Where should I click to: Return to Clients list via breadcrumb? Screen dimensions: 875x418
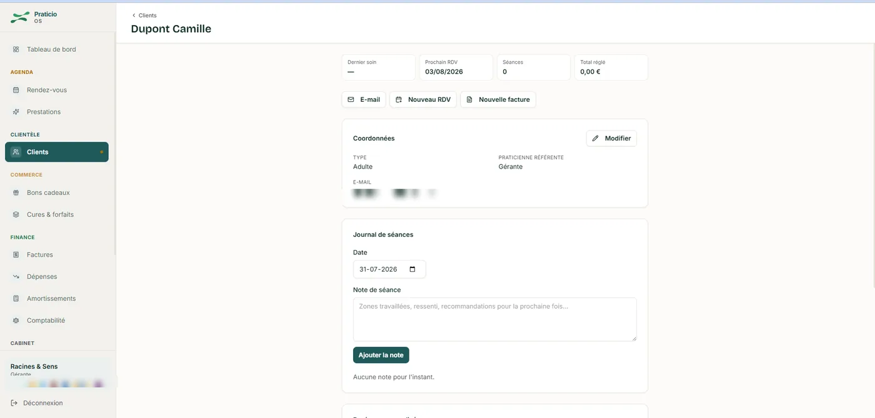tap(144, 15)
